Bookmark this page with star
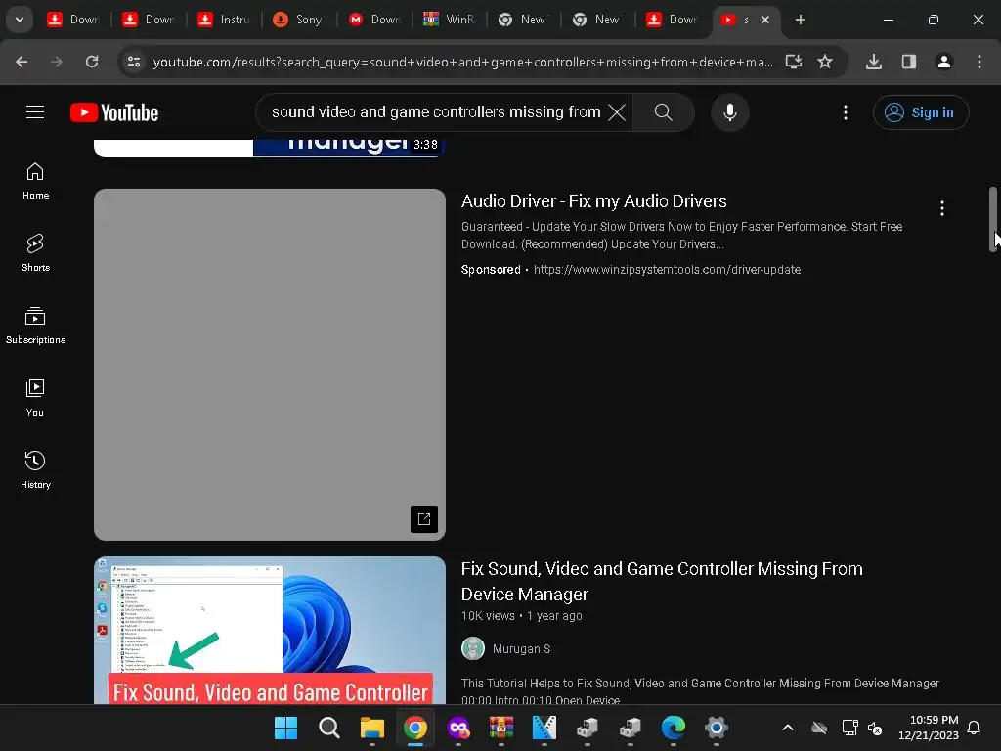The height and width of the screenshot is (751, 1001). 825,62
